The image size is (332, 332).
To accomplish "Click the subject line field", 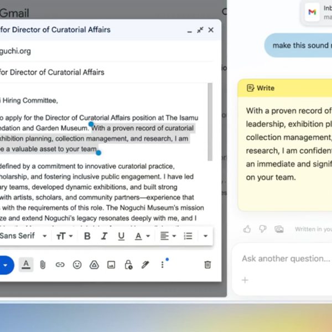I will point(106,72).
